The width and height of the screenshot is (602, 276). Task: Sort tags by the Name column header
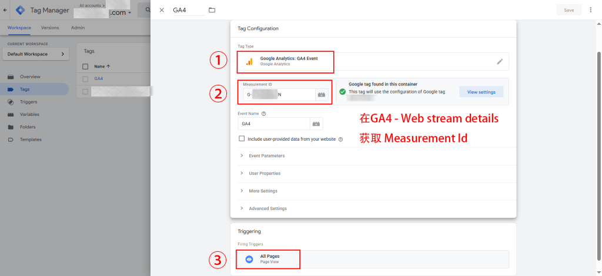pyautogui.click(x=102, y=66)
